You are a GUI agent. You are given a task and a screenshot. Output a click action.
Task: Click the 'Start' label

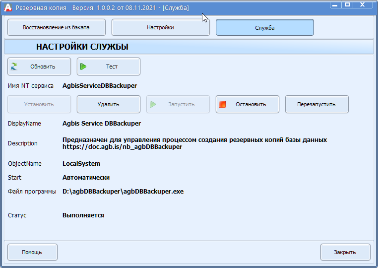(14, 178)
